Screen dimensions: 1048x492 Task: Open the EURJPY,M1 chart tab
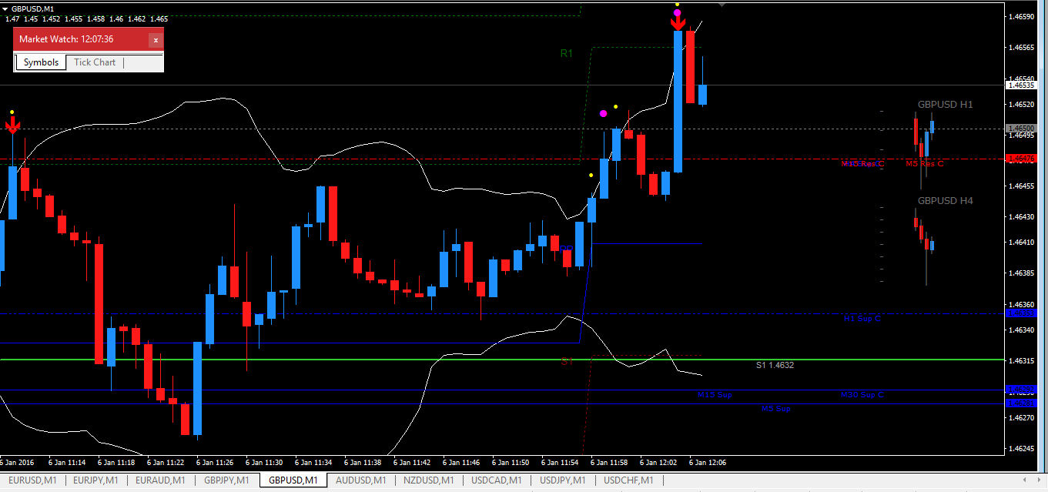point(95,480)
